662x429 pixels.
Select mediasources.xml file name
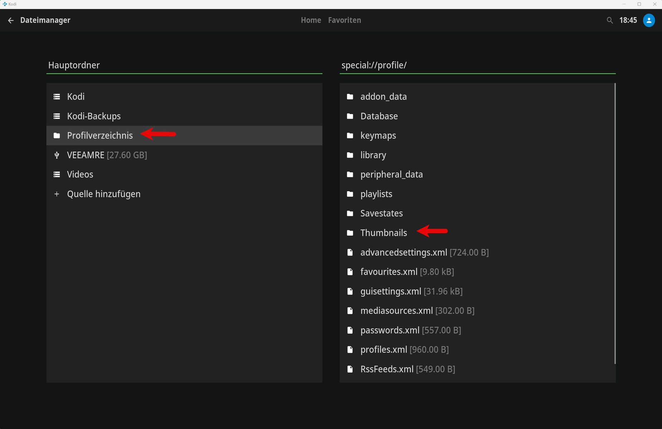[x=396, y=311]
